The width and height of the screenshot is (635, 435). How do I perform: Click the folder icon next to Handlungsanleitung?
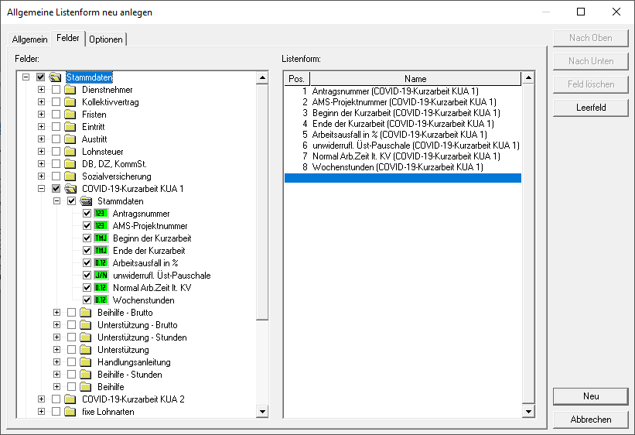point(86,362)
